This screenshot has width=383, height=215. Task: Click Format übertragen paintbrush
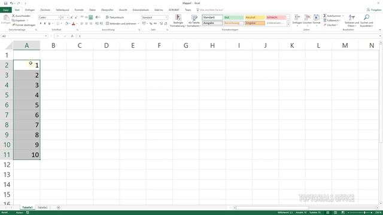click(x=24, y=25)
